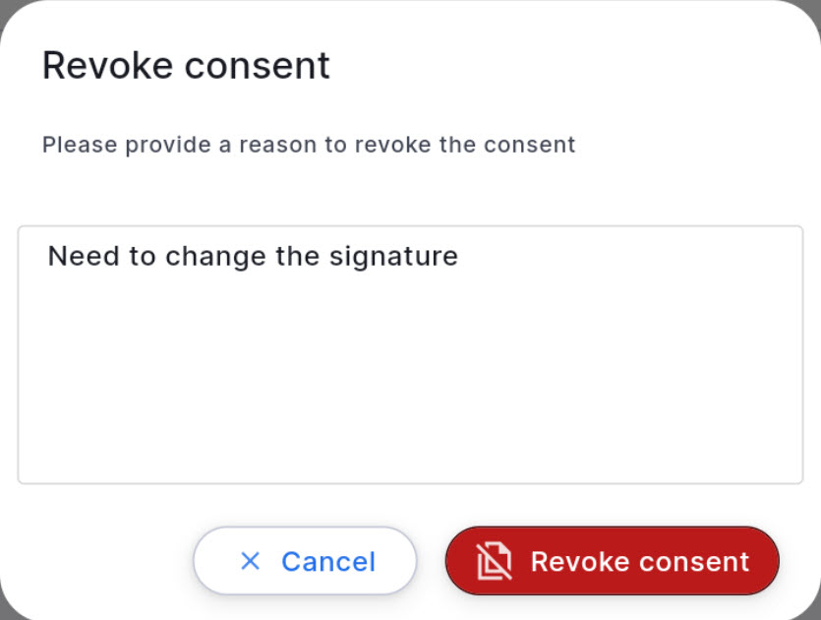Click the text 'Need to change the signature'
Image resolution: width=821 pixels, height=620 pixels.
pyautogui.click(x=252, y=256)
